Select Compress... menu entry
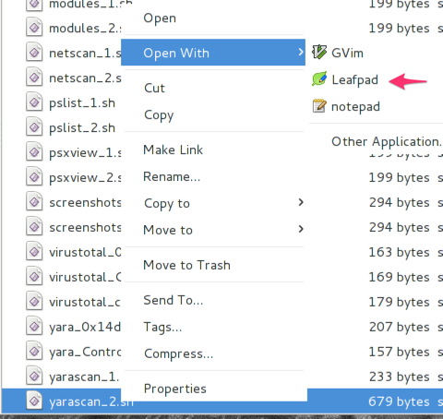The image size is (443, 419). [178, 353]
